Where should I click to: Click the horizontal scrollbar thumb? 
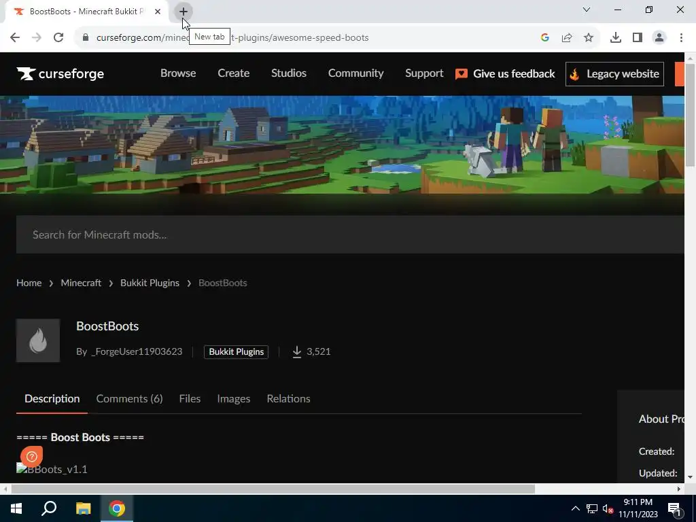click(x=273, y=489)
